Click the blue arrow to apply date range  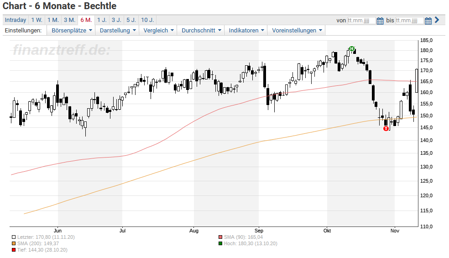(x=437, y=20)
